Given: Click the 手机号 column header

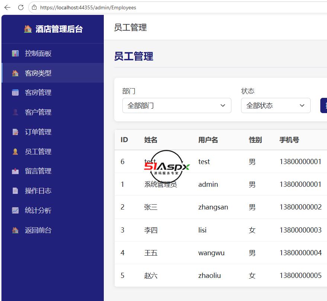Looking at the screenshot, I should coord(289,140).
